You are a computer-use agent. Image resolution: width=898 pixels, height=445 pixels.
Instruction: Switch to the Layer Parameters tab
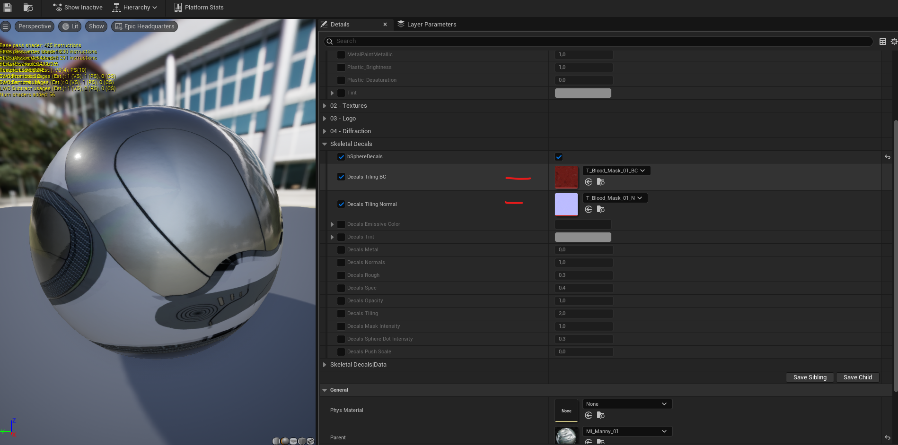427,25
